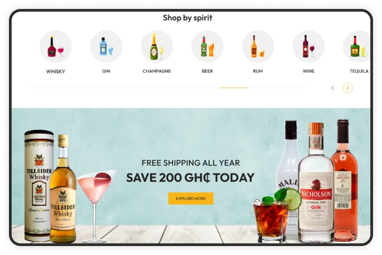This screenshot has width=382, height=255.
Task: Click the Save 200 GH₵ Today headline
Action: pyautogui.click(x=190, y=177)
